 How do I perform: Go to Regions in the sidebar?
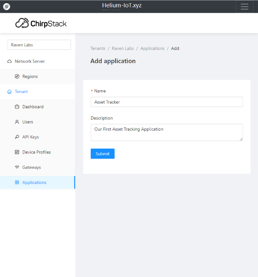point(37,76)
